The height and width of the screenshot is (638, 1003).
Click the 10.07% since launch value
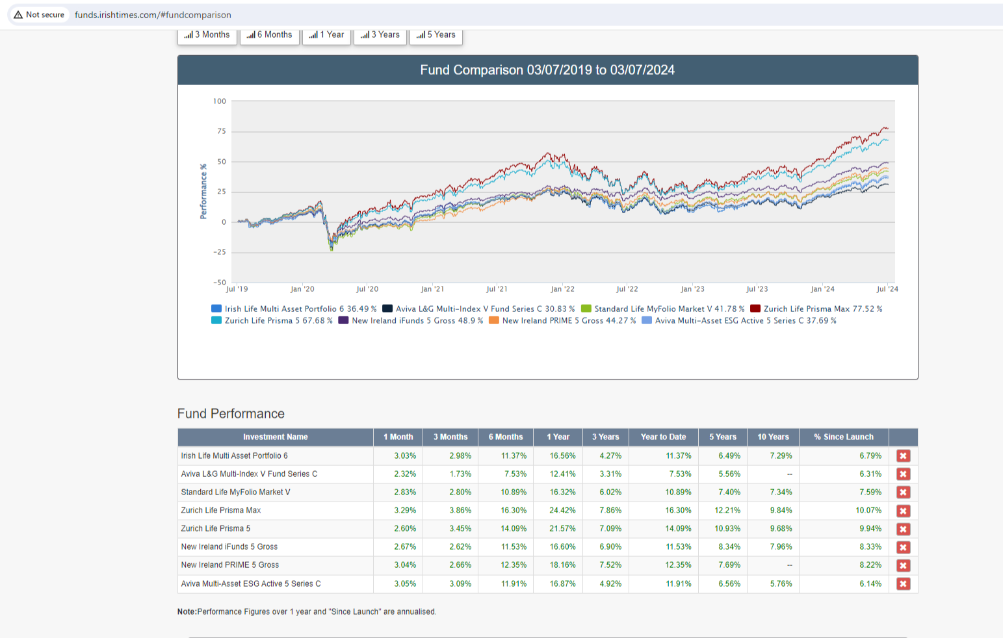tap(868, 511)
